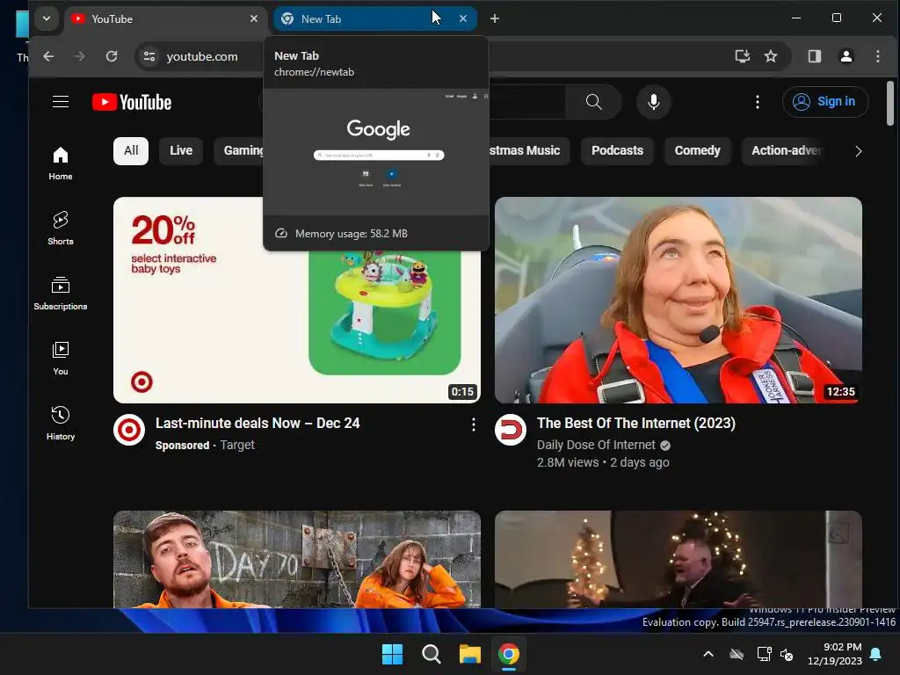Open YouTube settings three-dot menu
Viewport: 900px width, 675px height.
(757, 102)
